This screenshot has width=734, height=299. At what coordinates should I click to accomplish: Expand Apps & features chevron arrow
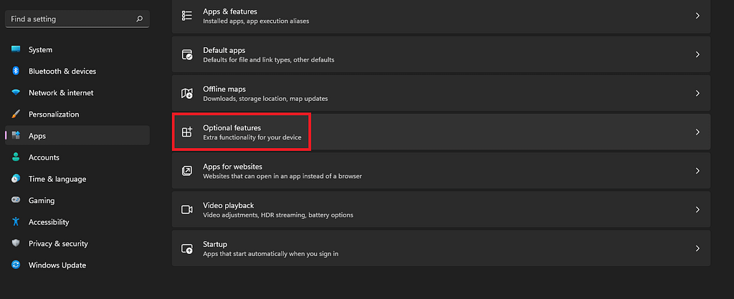[x=697, y=16]
